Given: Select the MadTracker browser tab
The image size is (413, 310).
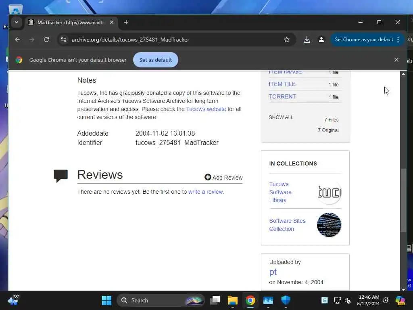Looking at the screenshot, I should [x=71, y=23].
